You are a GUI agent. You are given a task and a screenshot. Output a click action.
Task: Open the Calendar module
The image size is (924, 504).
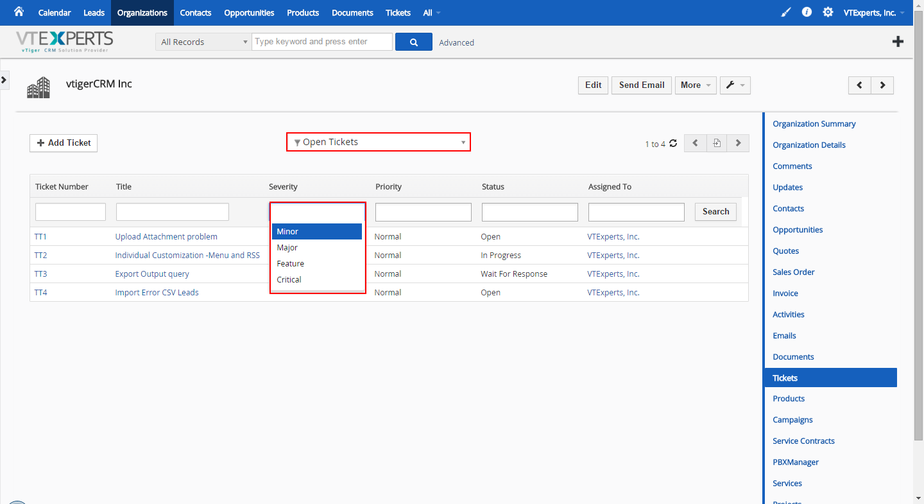(55, 13)
